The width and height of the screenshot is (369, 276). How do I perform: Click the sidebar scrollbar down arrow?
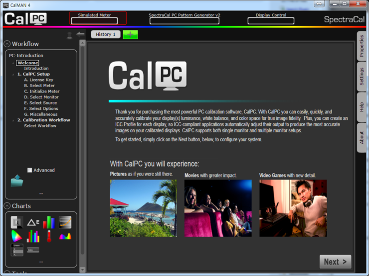coord(82,270)
